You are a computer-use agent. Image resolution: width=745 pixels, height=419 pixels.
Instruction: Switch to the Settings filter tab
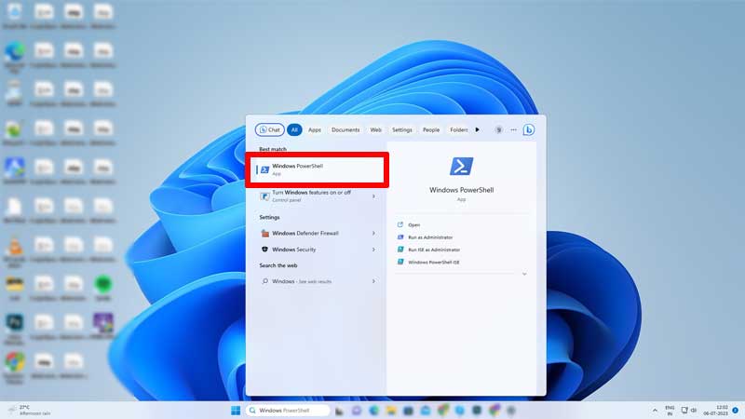pyautogui.click(x=402, y=129)
